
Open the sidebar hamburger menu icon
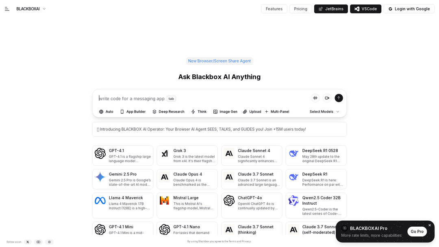pyautogui.click(x=7, y=9)
